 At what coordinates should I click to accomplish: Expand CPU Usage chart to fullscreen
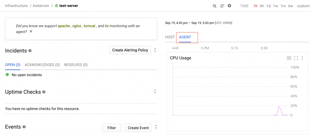click(x=296, y=58)
